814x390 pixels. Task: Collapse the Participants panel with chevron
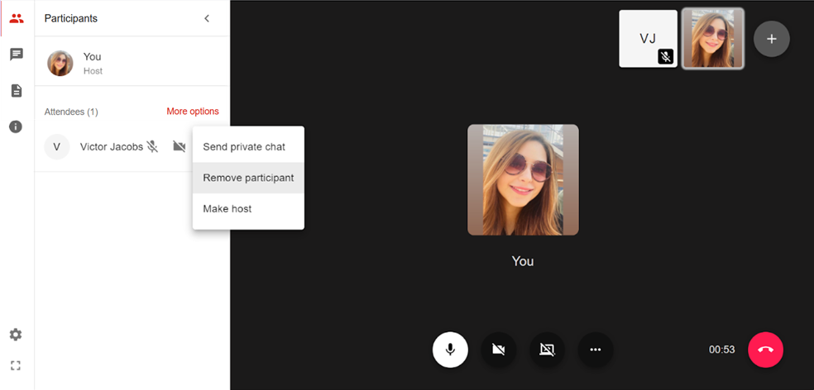coord(207,18)
